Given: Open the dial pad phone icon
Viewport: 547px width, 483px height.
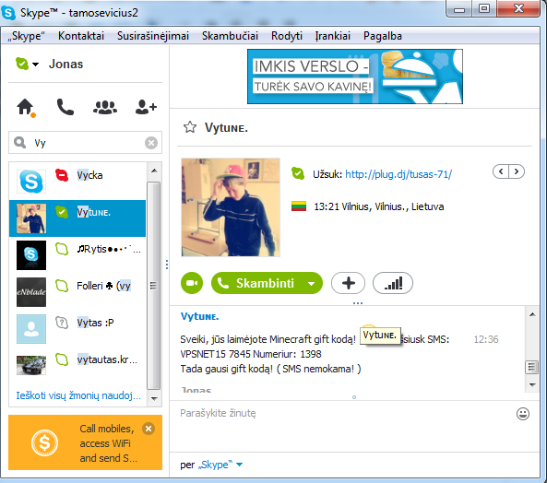Looking at the screenshot, I should click(x=65, y=107).
